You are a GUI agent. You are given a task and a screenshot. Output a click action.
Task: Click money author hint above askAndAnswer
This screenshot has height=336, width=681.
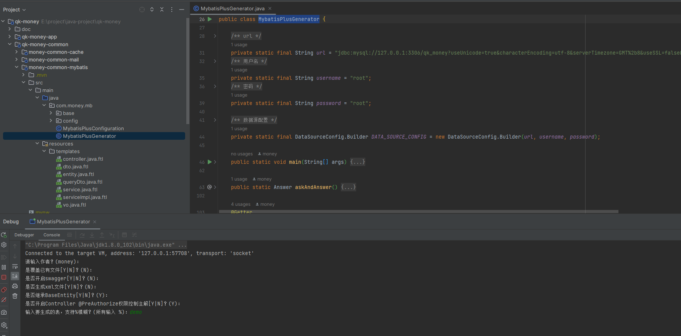[262, 179]
